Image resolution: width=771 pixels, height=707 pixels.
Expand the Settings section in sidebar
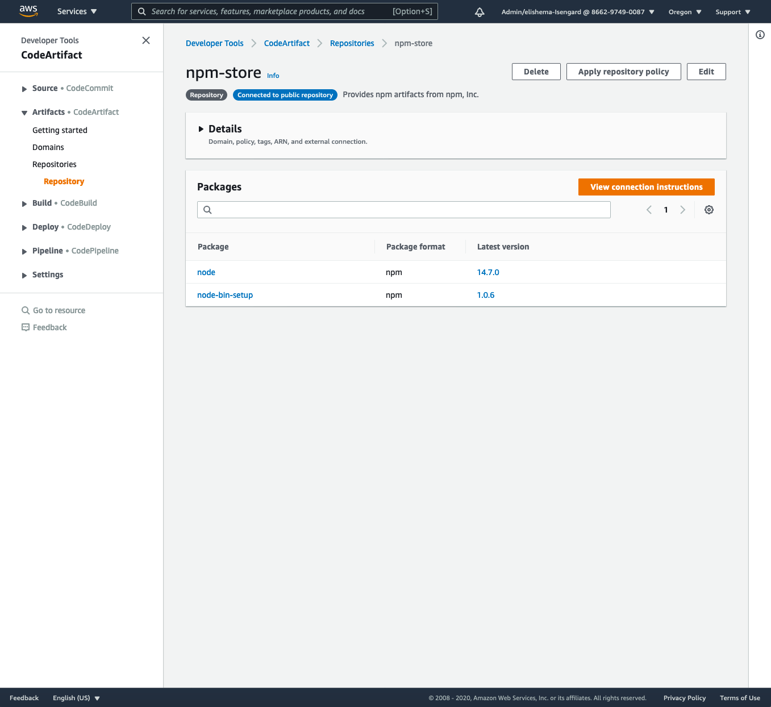24,275
